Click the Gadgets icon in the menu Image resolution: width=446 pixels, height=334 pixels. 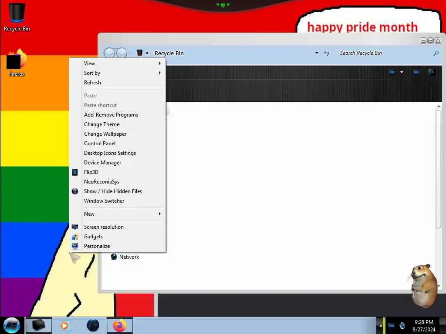pos(75,237)
